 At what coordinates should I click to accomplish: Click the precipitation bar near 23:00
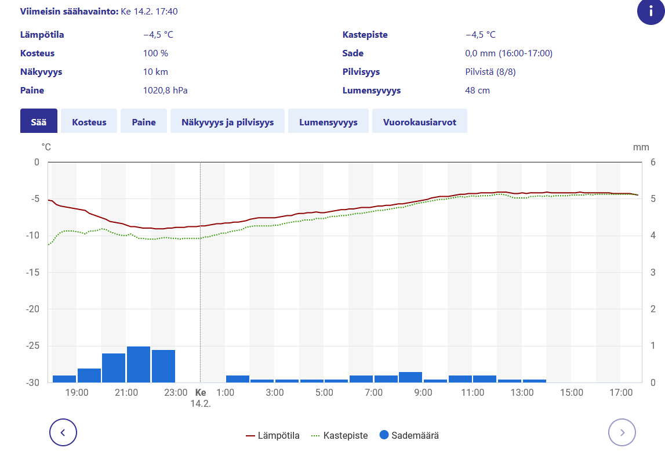(163, 366)
